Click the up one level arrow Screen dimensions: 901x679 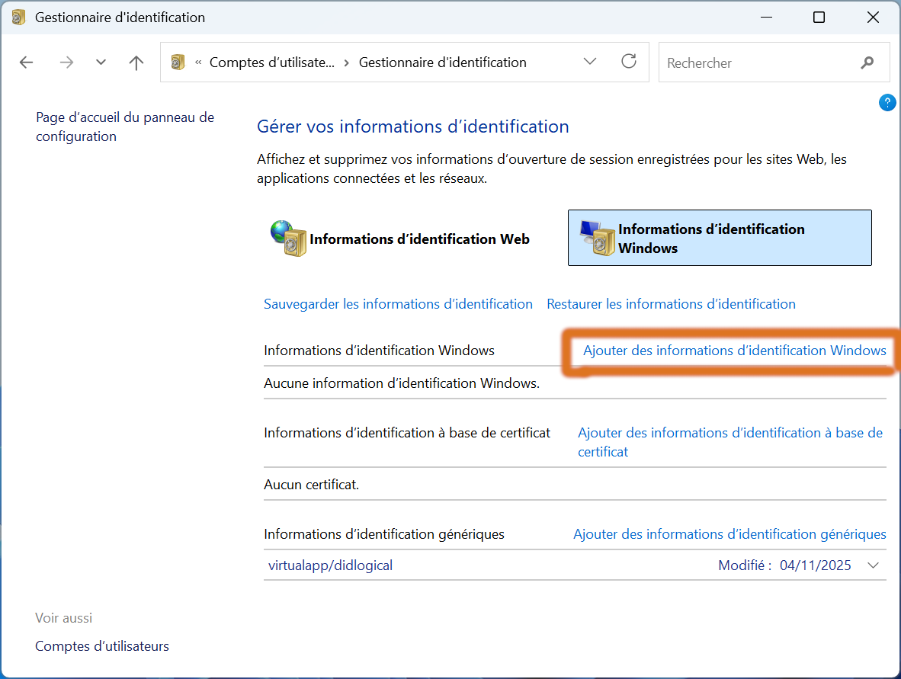coord(136,62)
